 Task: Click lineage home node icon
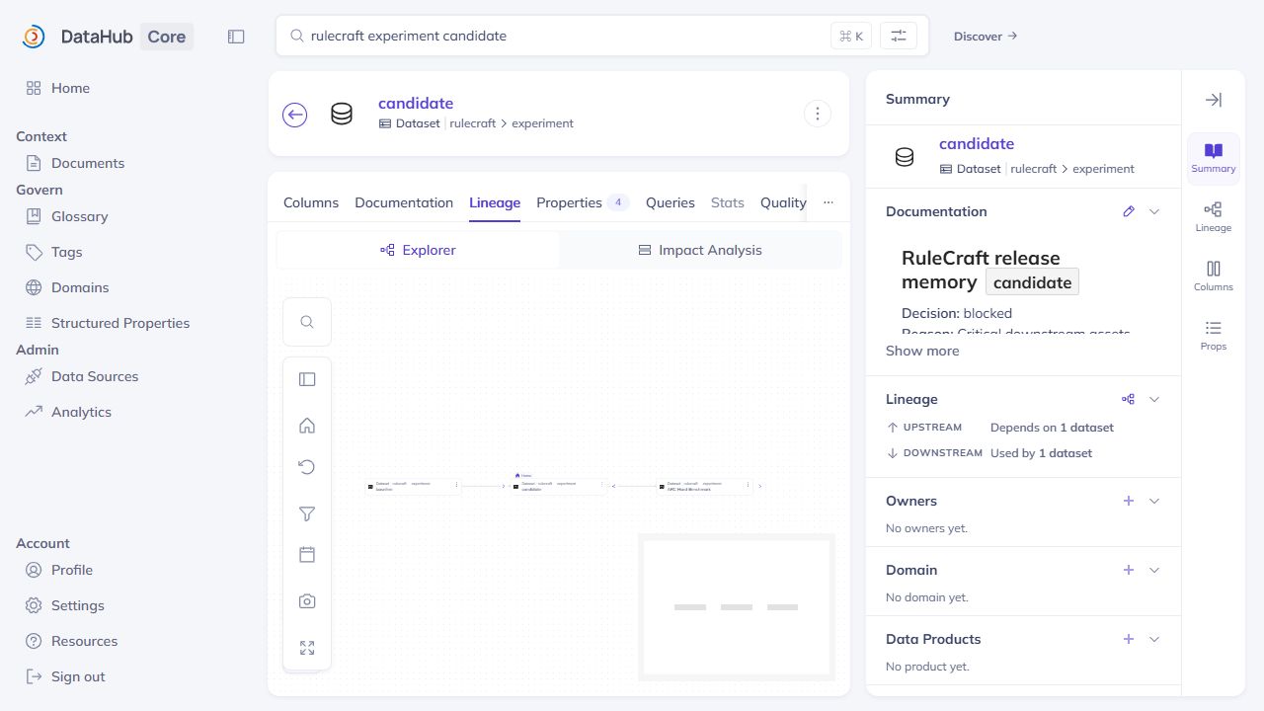[x=307, y=426]
